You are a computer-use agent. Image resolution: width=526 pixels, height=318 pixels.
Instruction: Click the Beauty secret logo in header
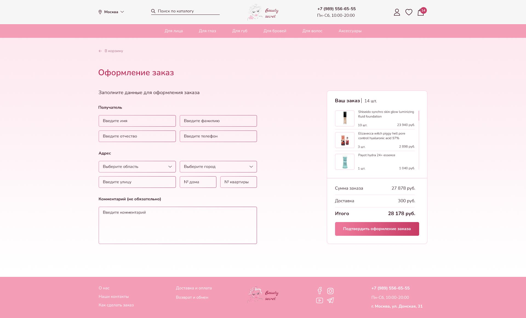[263, 12]
